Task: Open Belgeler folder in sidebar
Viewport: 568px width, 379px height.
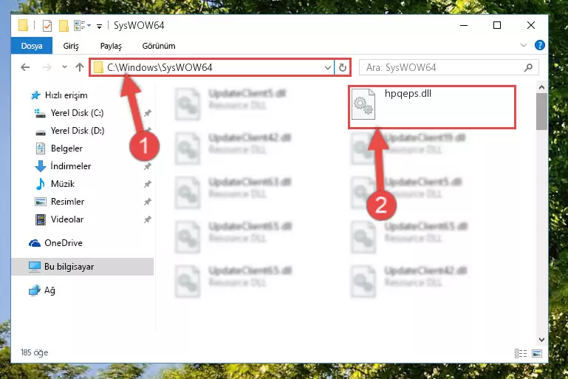Action: tap(66, 148)
